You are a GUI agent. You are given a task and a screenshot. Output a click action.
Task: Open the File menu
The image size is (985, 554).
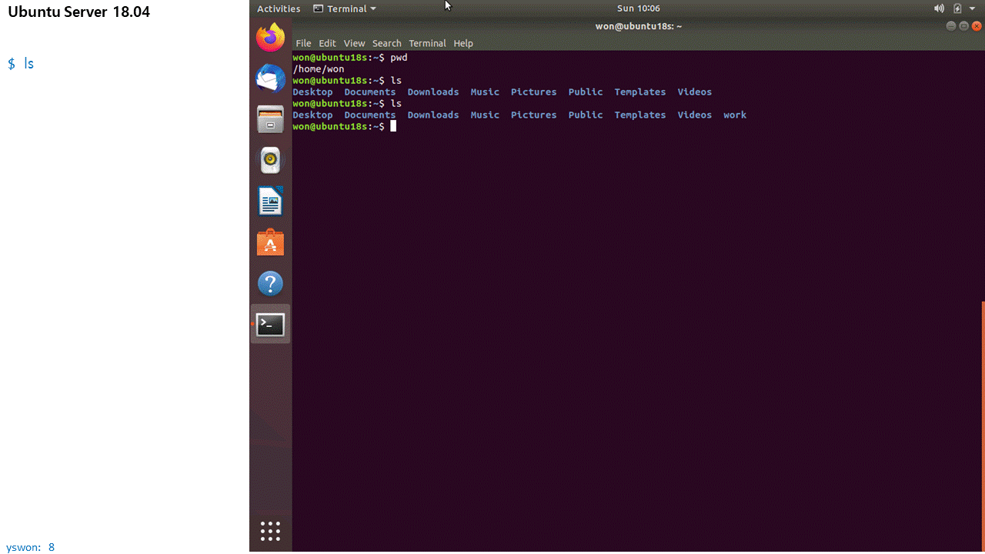[x=303, y=43]
